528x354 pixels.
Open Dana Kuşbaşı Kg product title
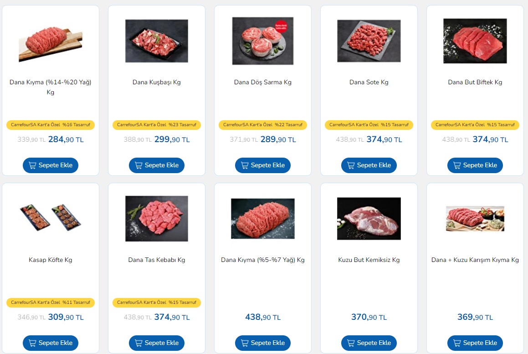click(157, 82)
